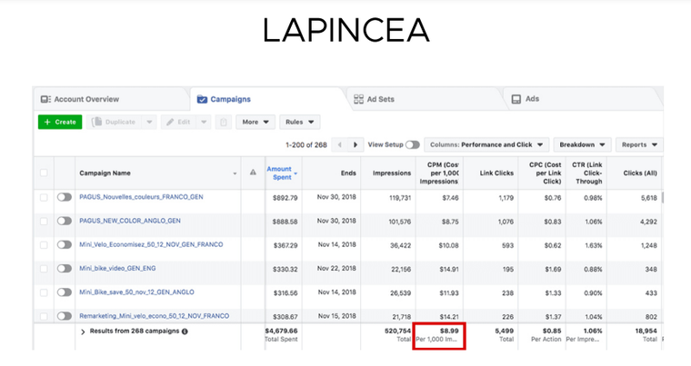Image resolution: width=691 pixels, height=366 pixels.
Task: Click the Edit button
Action: click(178, 122)
